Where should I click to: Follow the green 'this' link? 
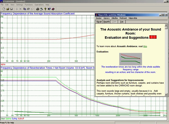tap(145, 46)
